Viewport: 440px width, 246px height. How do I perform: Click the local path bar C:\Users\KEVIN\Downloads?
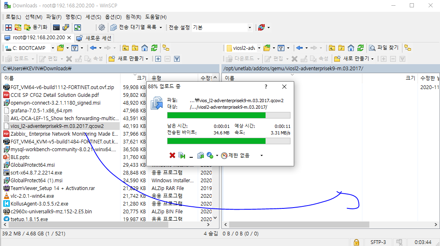pos(110,69)
